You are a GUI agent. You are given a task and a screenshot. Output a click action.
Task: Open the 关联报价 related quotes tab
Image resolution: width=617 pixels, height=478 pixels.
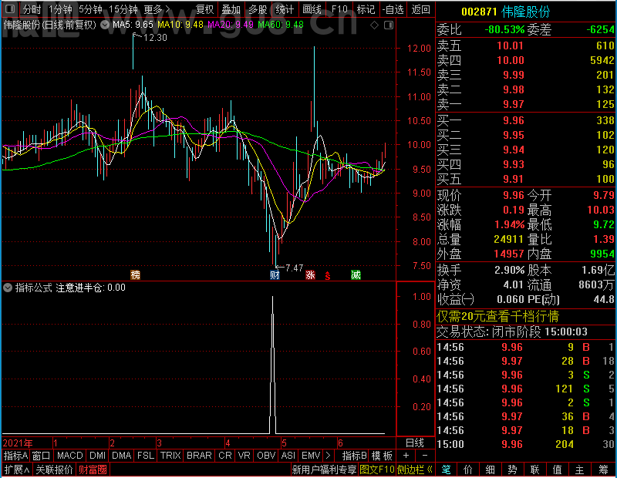tap(54, 470)
